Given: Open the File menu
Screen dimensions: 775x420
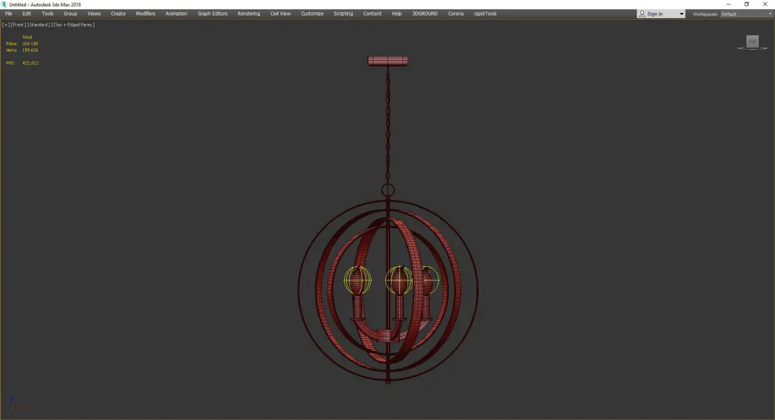Looking at the screenshot, I should coord(8,14).
